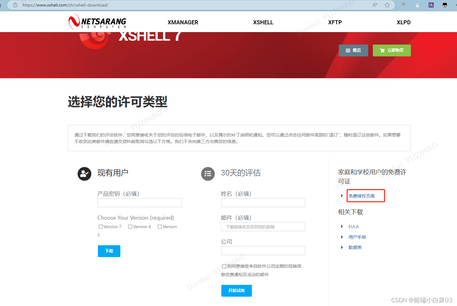Check the Version 7 checkbox
457x306 pixels.
click(x=101, y=227)
